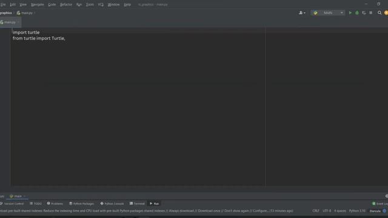The width and height of the screenshot is (388, 218).
Task: Open the Window menu
Action: (x=113, y=4)
